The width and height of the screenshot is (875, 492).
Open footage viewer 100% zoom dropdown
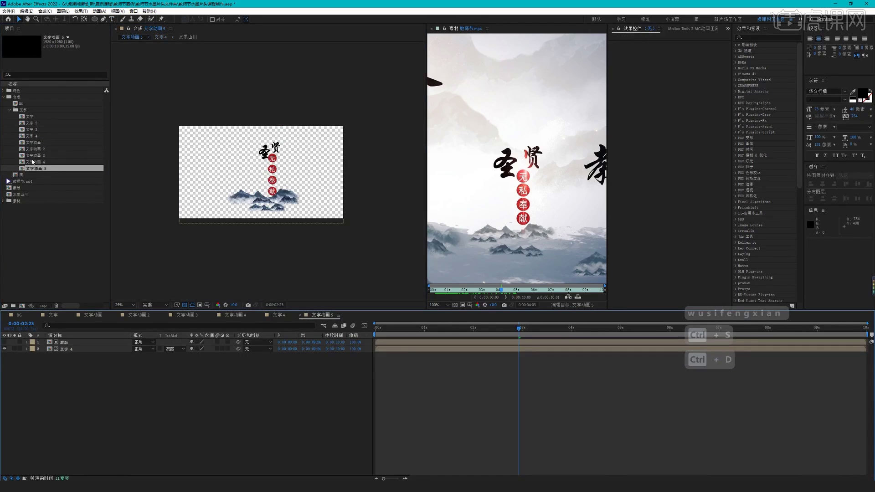click(x=439, y=305)
